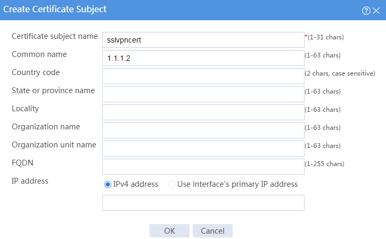Choose Use interface's primary IP address option

(x=171, y=184)
